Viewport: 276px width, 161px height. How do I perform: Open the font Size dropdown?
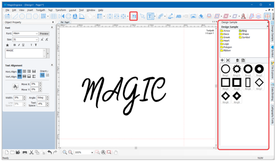(25, 39)
